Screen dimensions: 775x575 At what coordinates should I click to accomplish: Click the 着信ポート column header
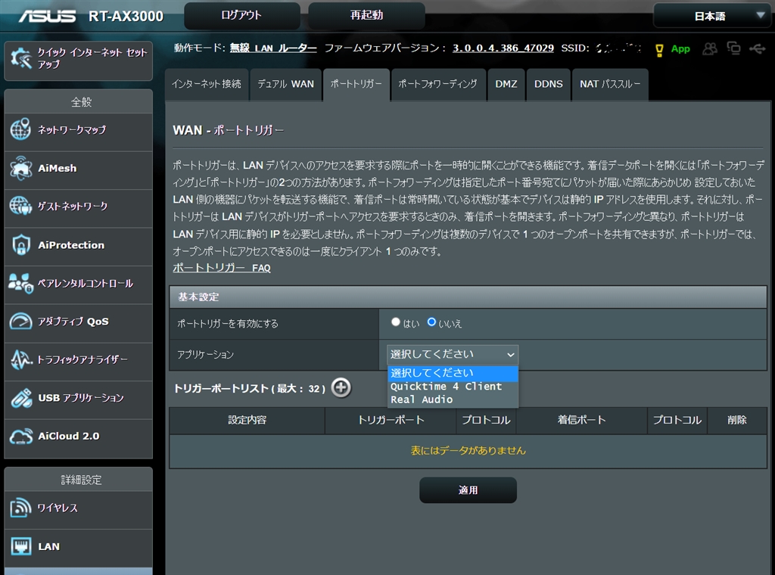582,420
